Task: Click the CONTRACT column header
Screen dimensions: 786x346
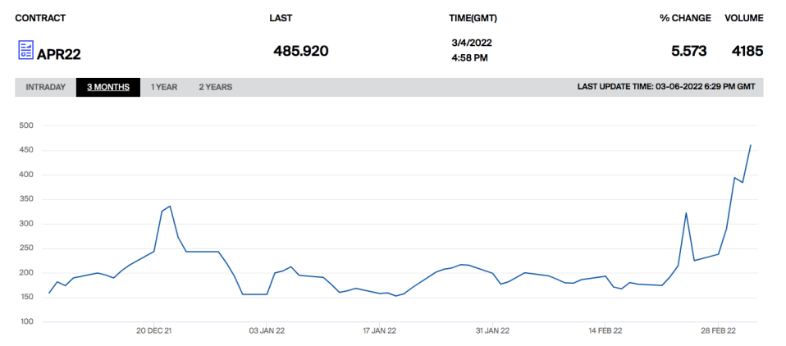Action: click(40, 18)
